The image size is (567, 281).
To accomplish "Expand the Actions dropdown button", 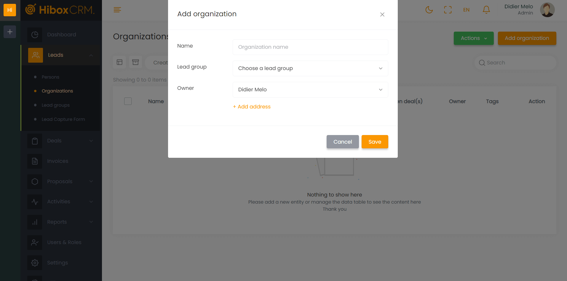I will pyautogui.click(x=473, y=38).
